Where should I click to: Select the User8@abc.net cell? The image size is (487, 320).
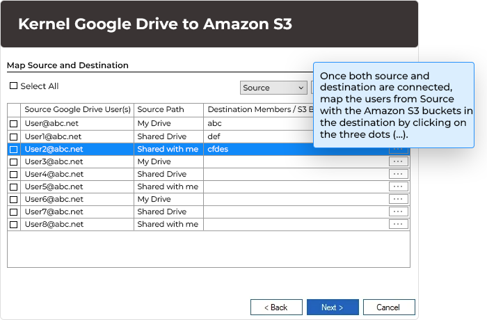77,224
